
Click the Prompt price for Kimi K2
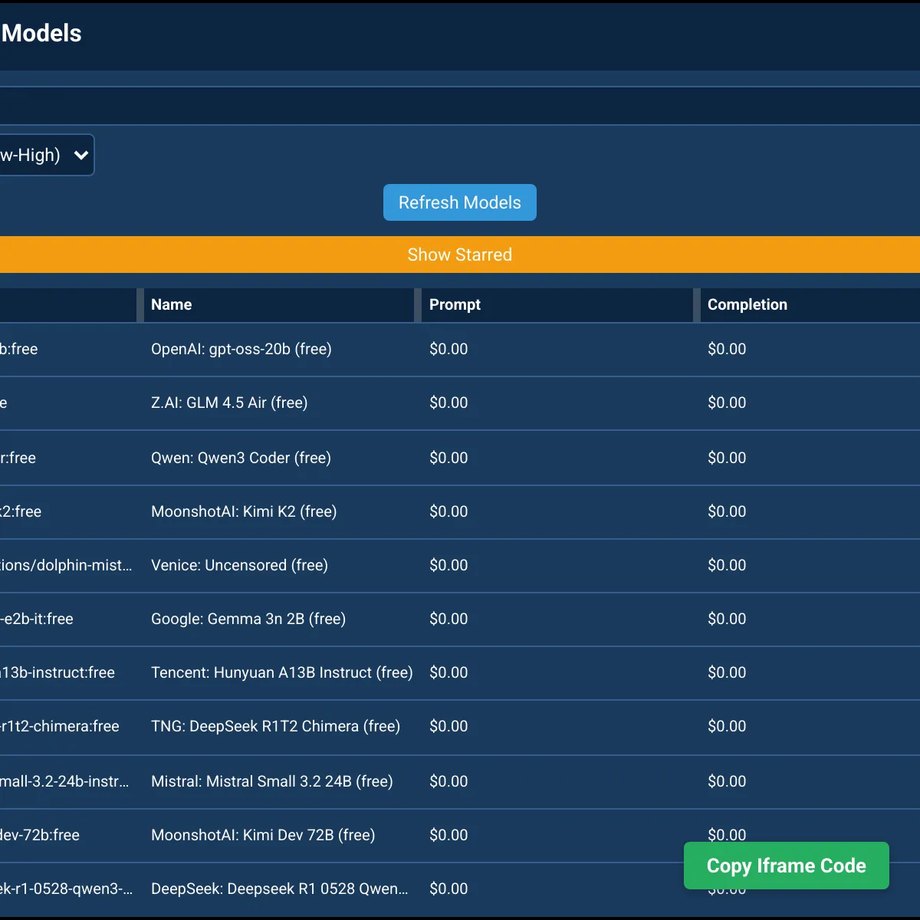pyautogui.click(x=449, y=511)
